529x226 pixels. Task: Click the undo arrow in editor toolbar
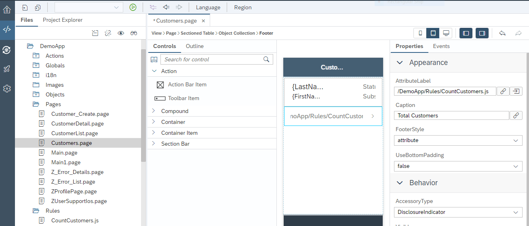pos(502,33)
